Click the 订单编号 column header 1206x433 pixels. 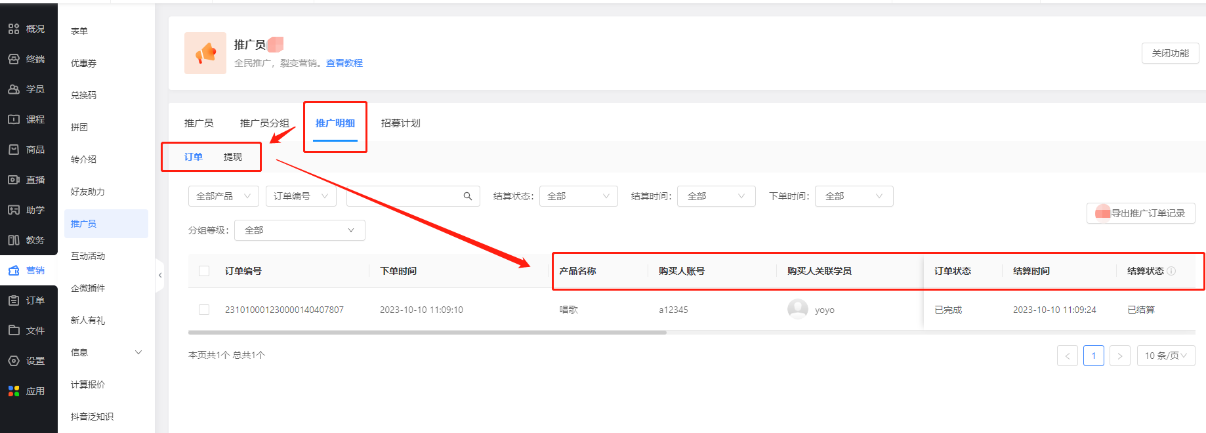tap(243, 271)
